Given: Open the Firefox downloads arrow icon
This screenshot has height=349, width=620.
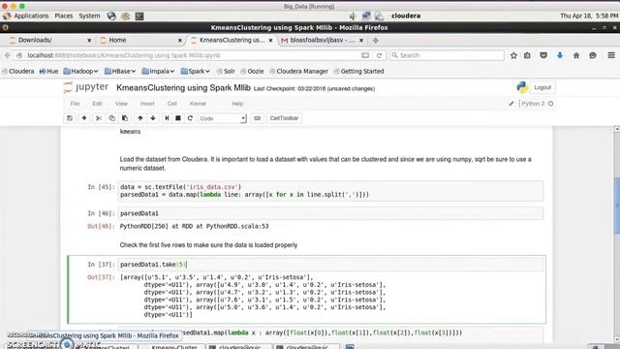Looking at the screenshot, I should coord(560,55).
